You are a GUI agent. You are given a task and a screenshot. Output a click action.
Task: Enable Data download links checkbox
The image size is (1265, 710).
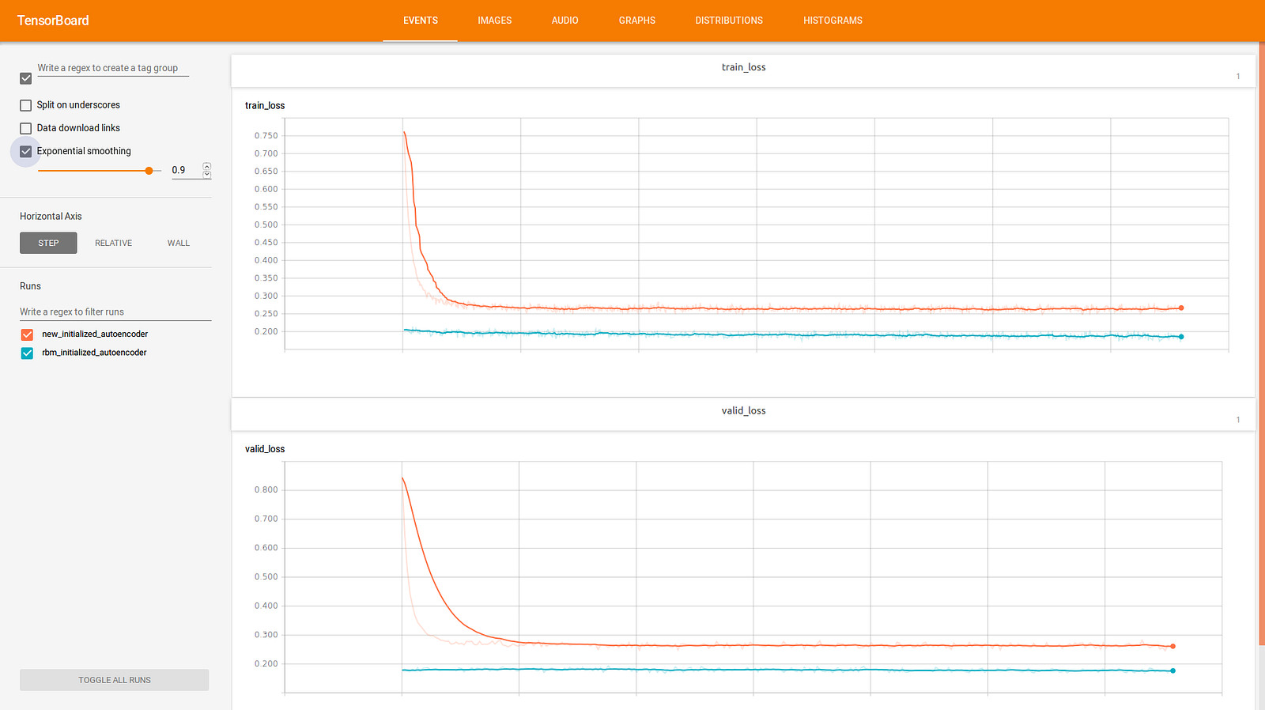point(26,128)
